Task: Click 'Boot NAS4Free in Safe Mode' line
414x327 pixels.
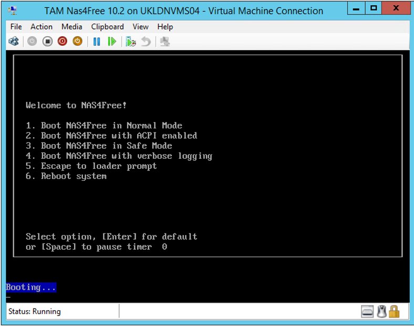Action: click(99, 146)
